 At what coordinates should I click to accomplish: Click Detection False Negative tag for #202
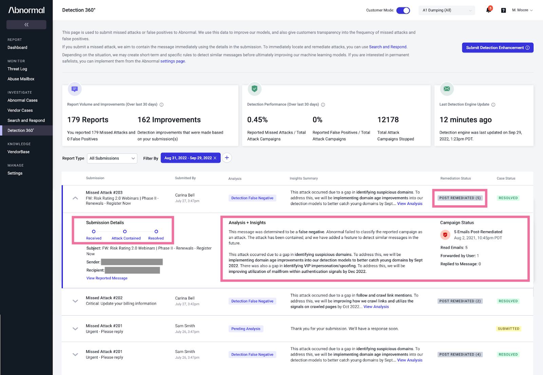coord(252,301)
